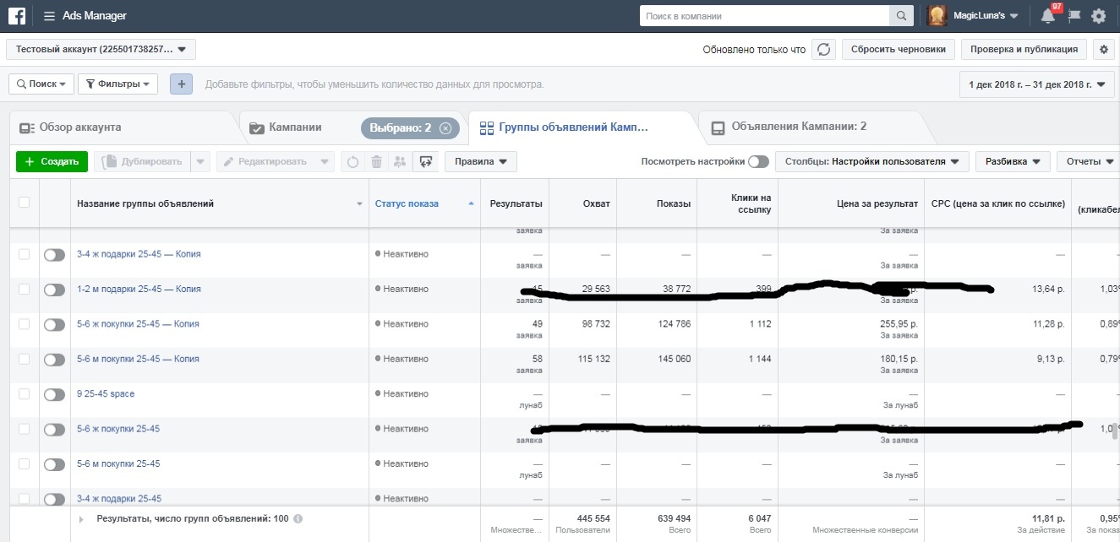Click the audience people icon in toolbar
Screen dimensions: 1120x558
(400, 161)
